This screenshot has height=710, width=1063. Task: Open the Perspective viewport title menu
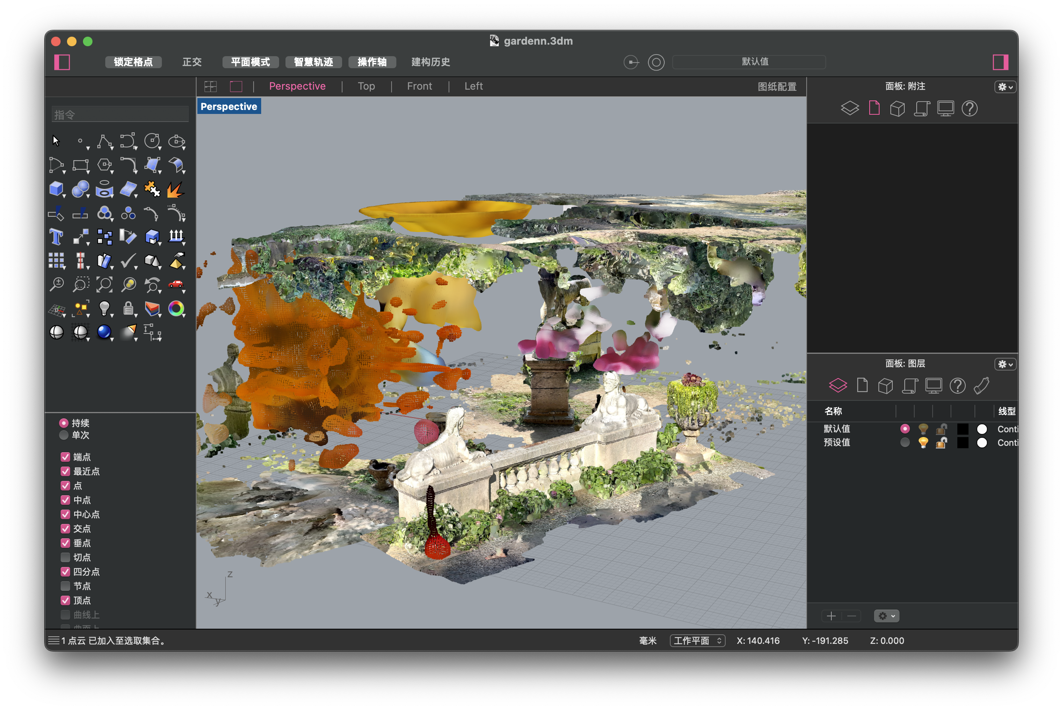(x=229, y=106)
